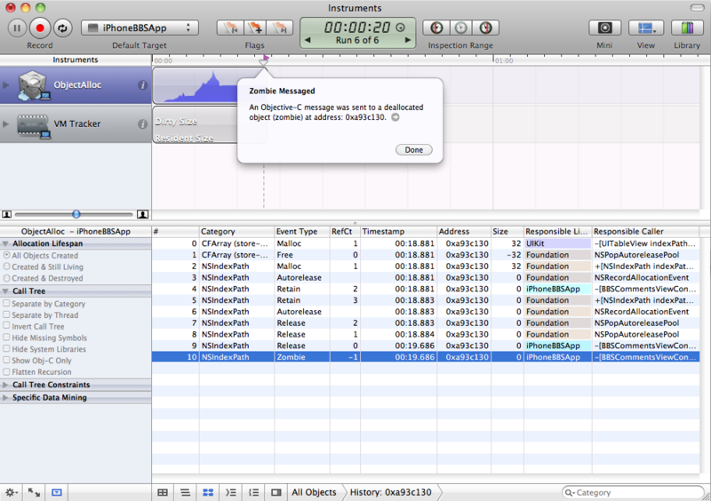Set inspection range start
The height and width of the screenshot is (501, 711).
(435, 28)
